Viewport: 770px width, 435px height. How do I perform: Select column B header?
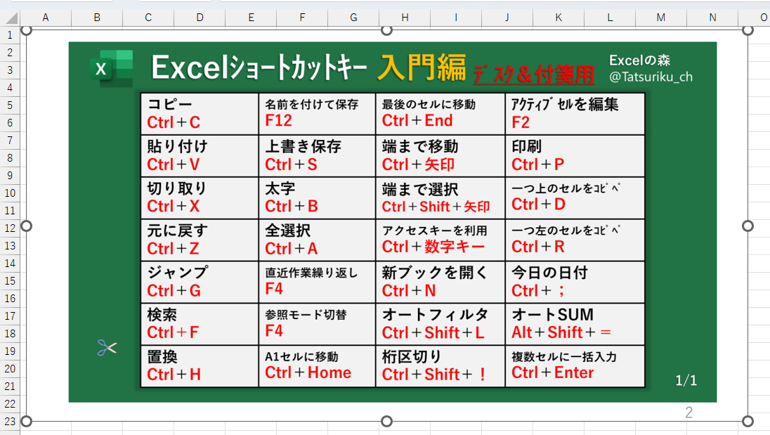pos(97,18)
